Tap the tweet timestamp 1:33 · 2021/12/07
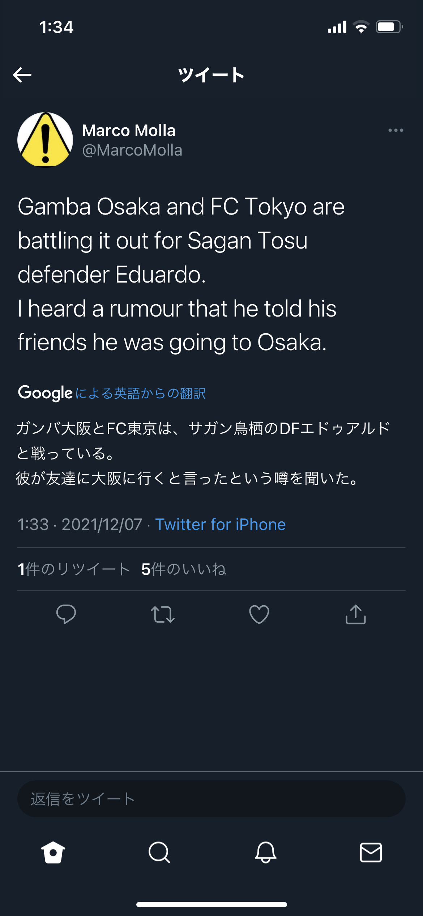Viewport: 423px width, 916px height. 80,525
